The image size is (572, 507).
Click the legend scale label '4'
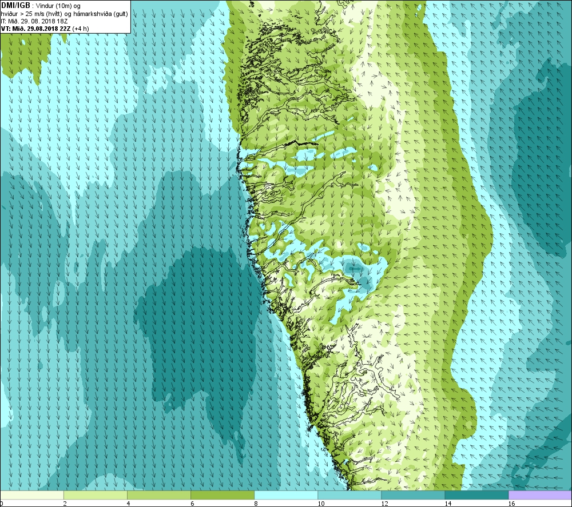(x=128, y=504)
